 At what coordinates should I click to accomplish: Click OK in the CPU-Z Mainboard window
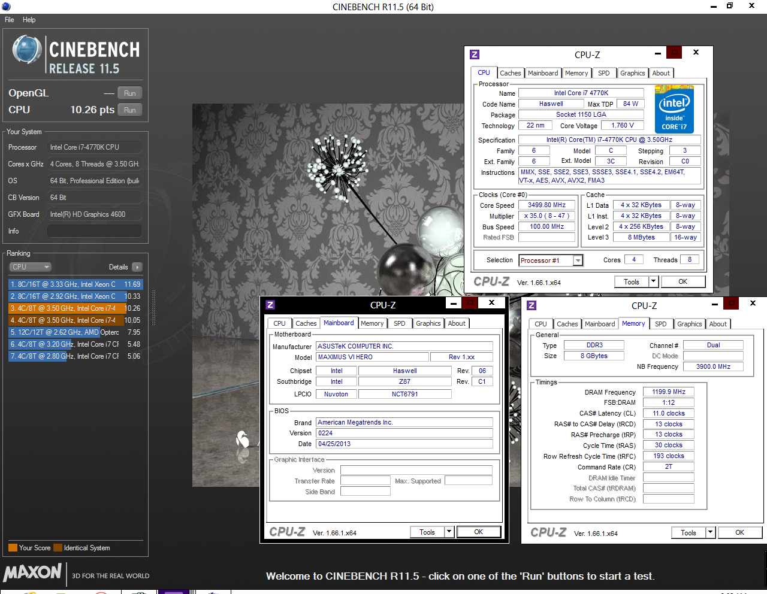479,532
